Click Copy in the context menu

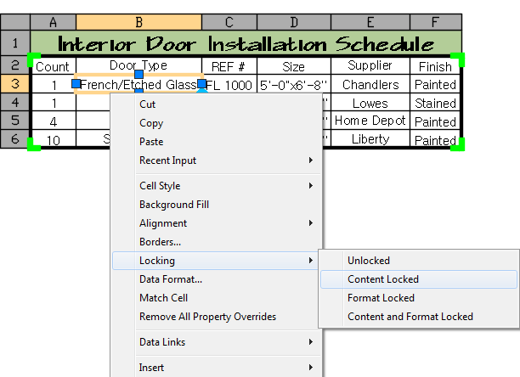click(x=151, y=123)
